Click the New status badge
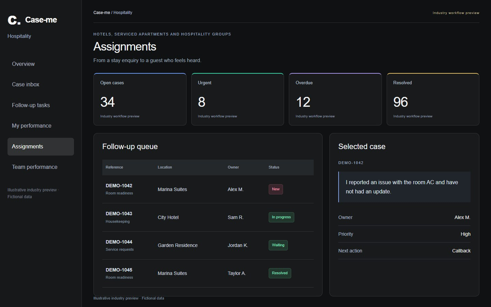491x307 pixels. click(x=276, y=189)
